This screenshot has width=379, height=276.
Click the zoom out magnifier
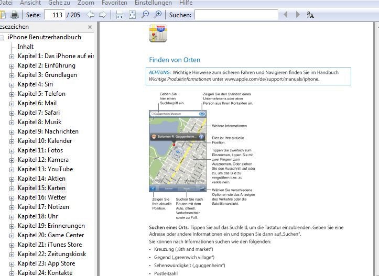145,15
